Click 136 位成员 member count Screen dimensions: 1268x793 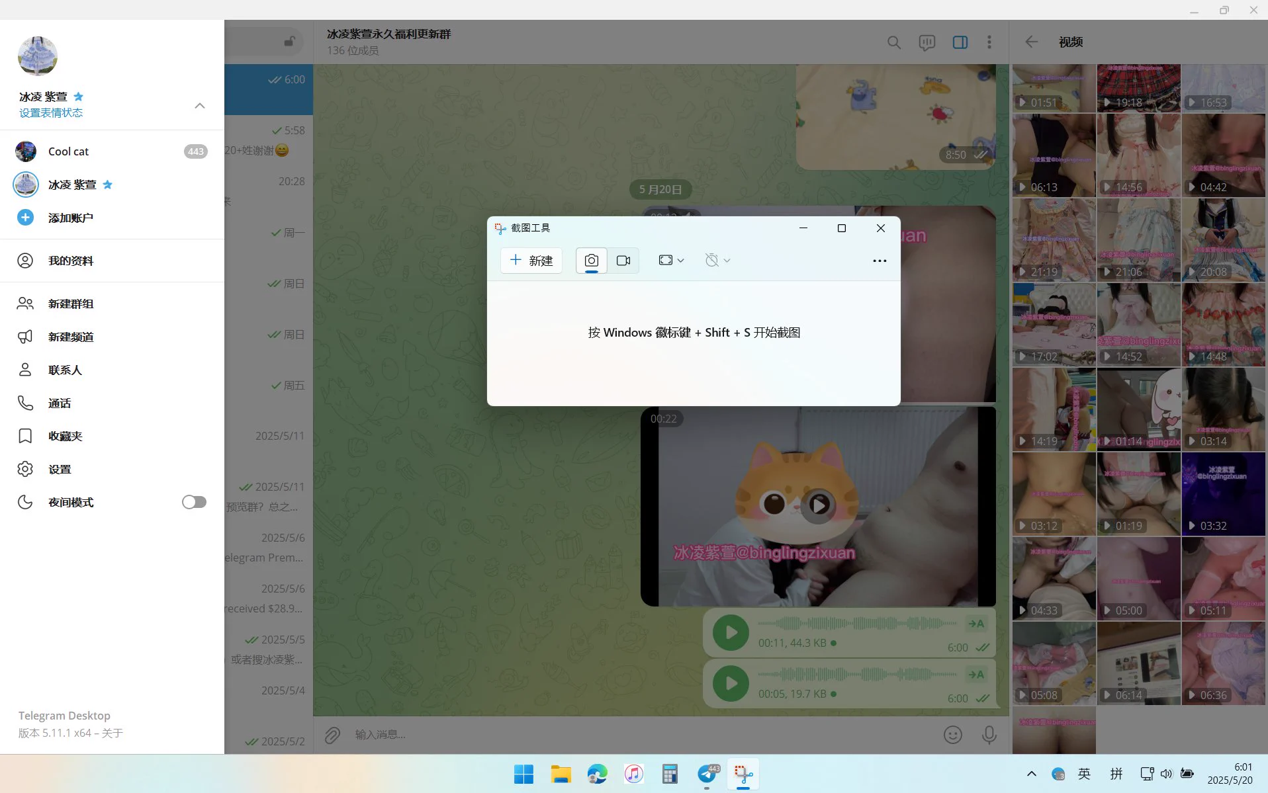(x=353, y=51)
